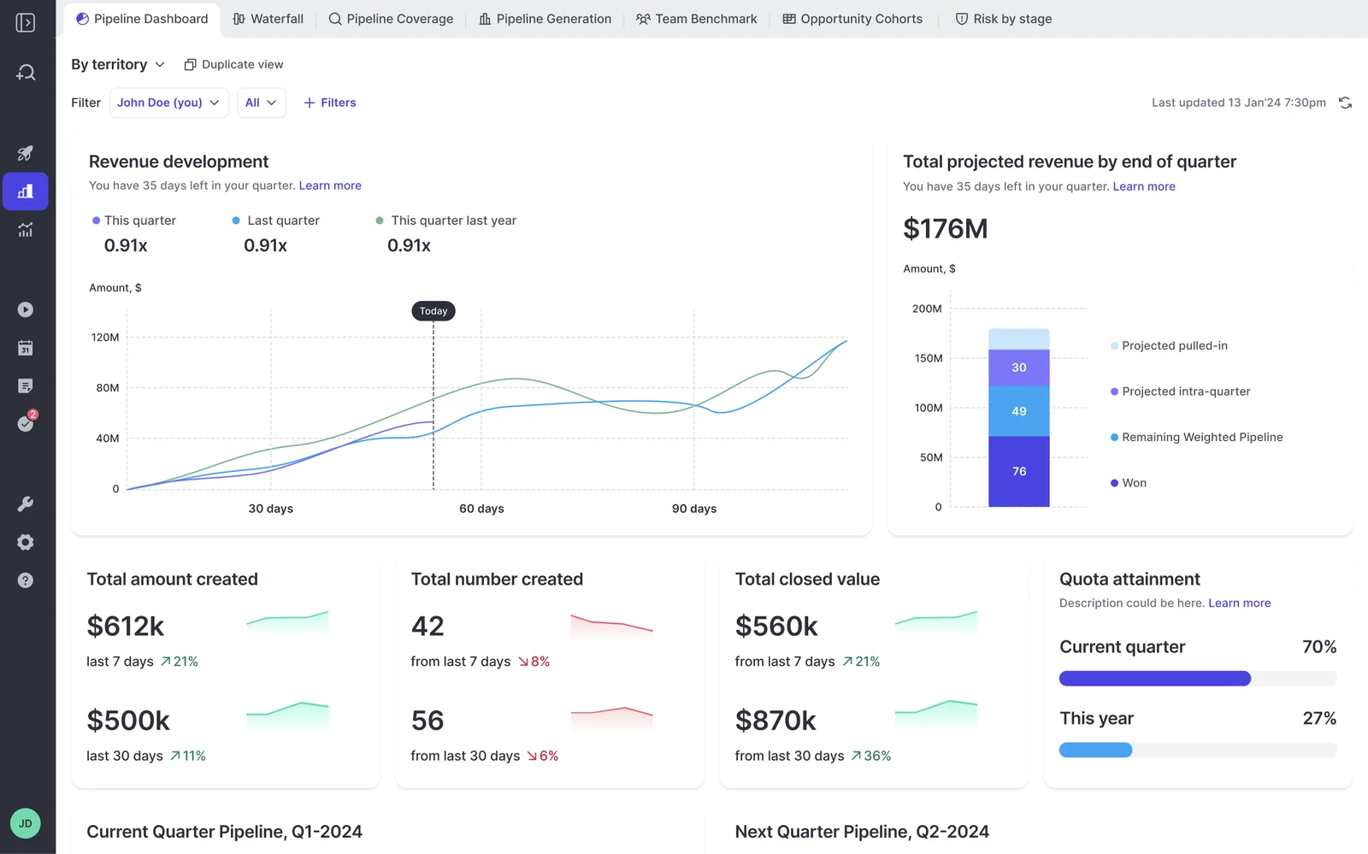Screen dimensions: 1368x854
Task: Click the Duplicate view copy icon
Action: click(190, 64)
